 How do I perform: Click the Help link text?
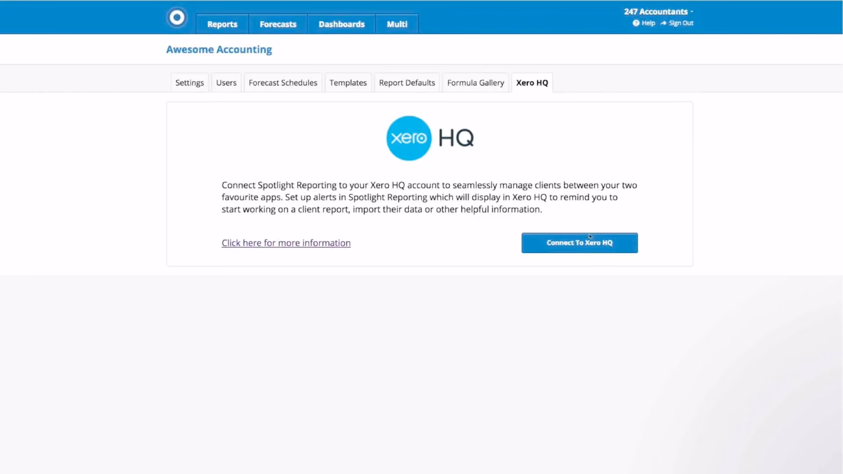tap(648, 23)
